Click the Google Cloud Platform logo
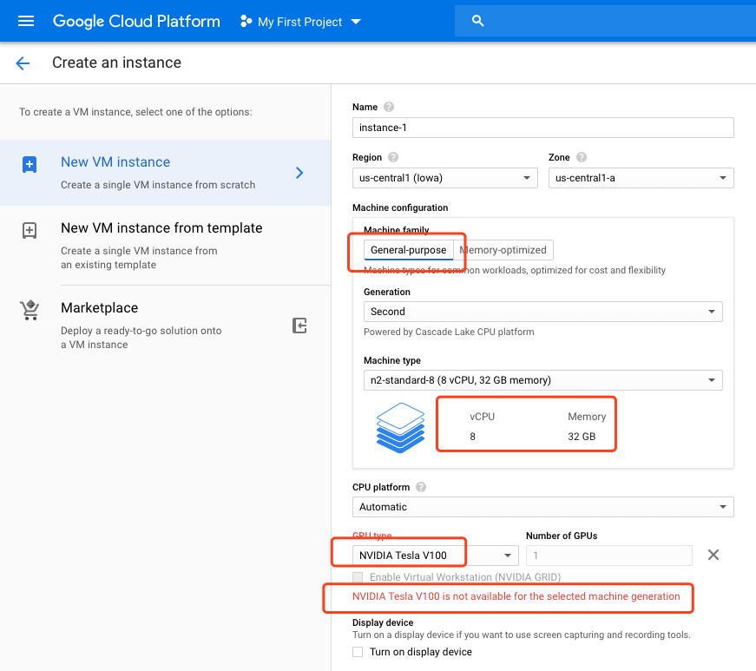This screenshot has width=756, height=671. pos(136,21)
